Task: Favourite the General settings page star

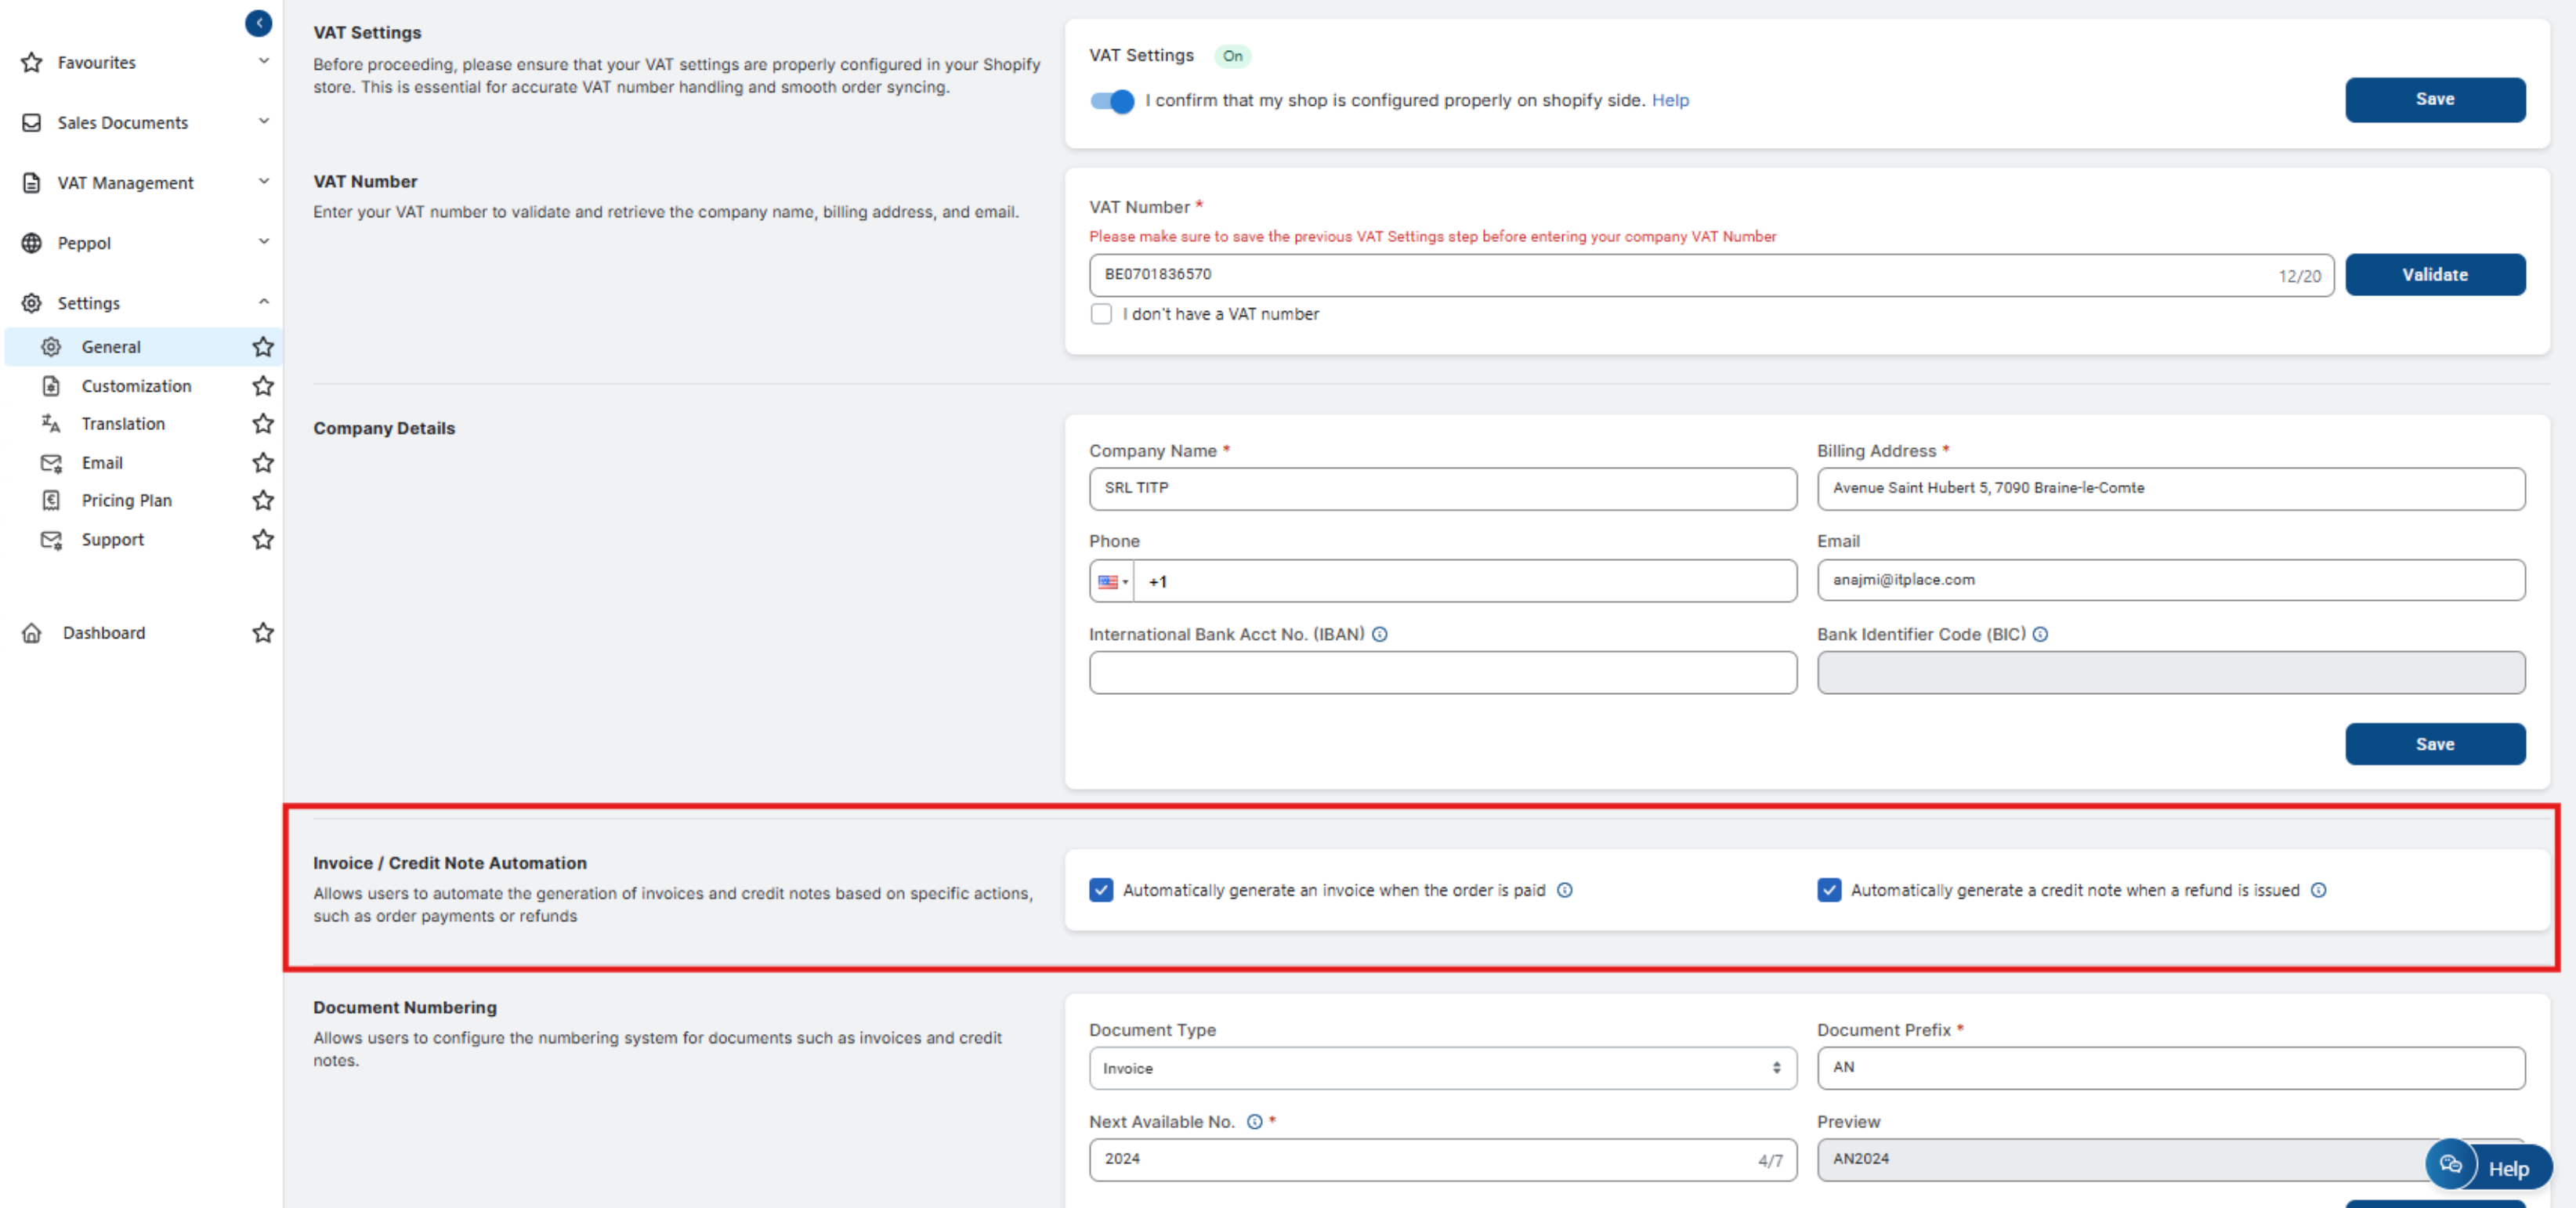Action: click(263, 347)
